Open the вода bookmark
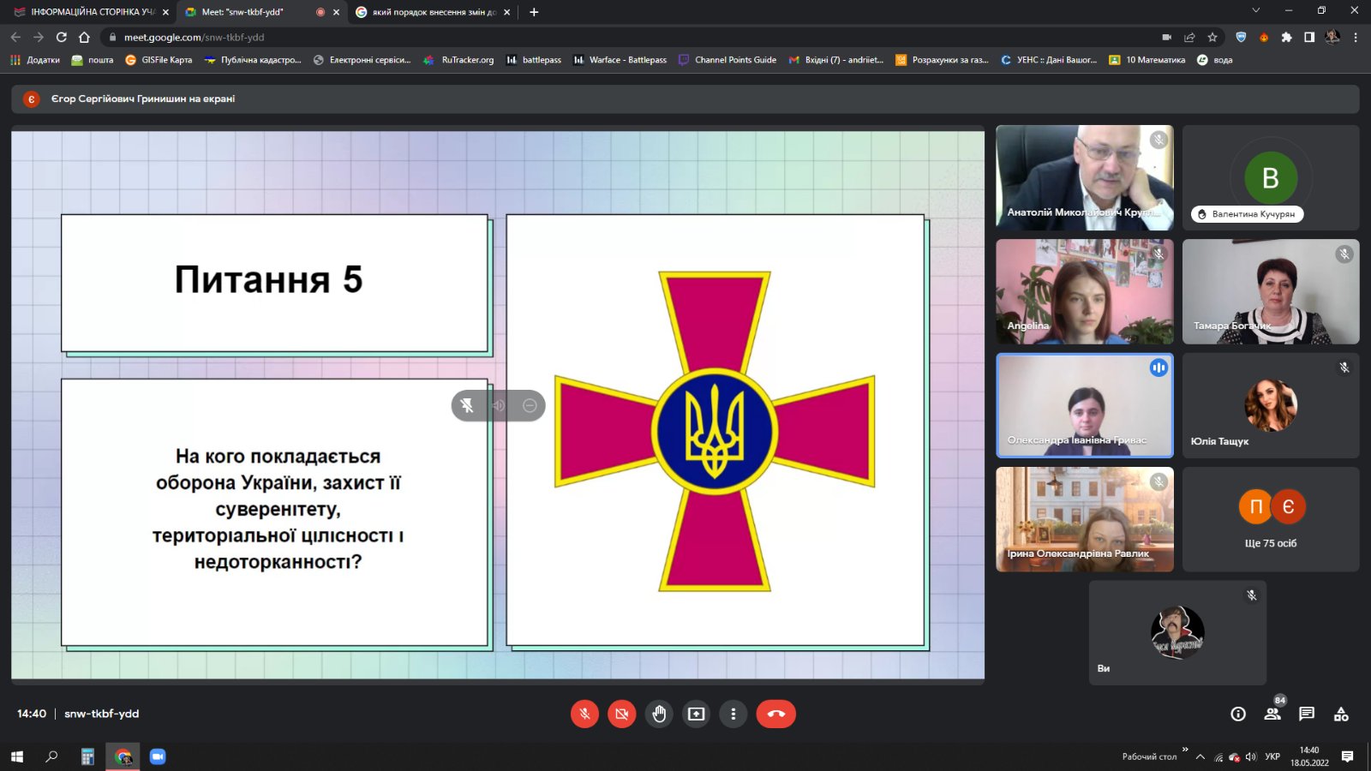Viewport: 1371px width, 771px height. [x=1215, y=60]
